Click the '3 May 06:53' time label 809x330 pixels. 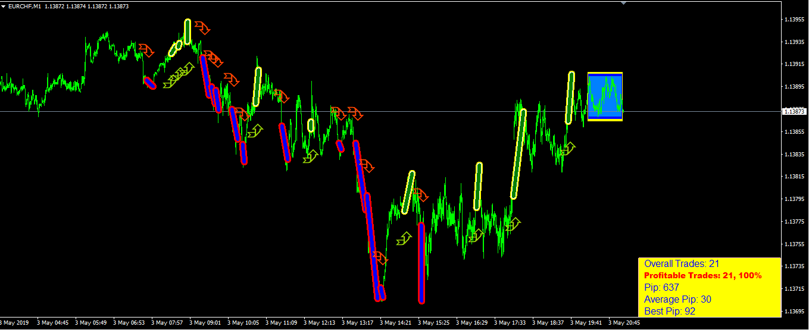pyautogui.click(x=129, y=323)
